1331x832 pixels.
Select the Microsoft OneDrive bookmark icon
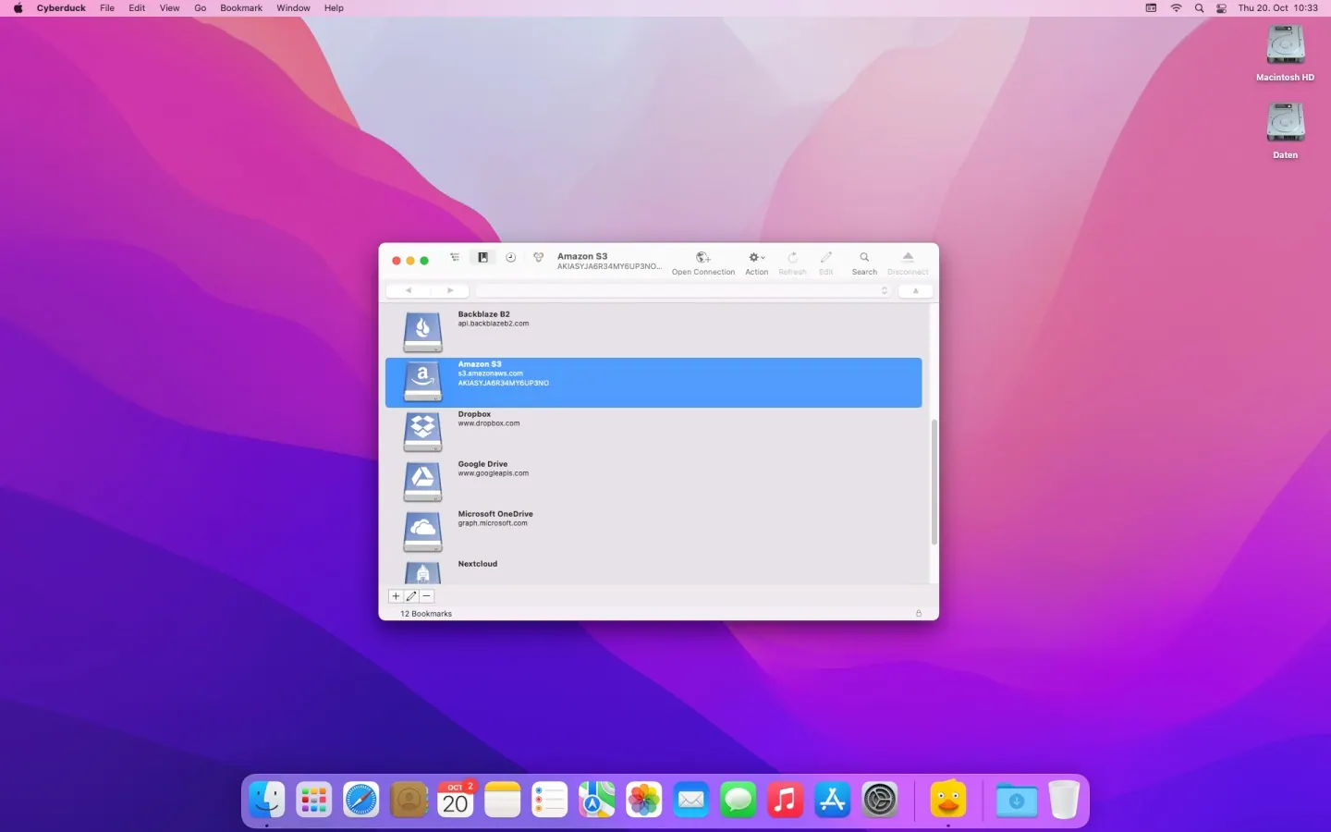pyautogui.click(x=422, y=532)
